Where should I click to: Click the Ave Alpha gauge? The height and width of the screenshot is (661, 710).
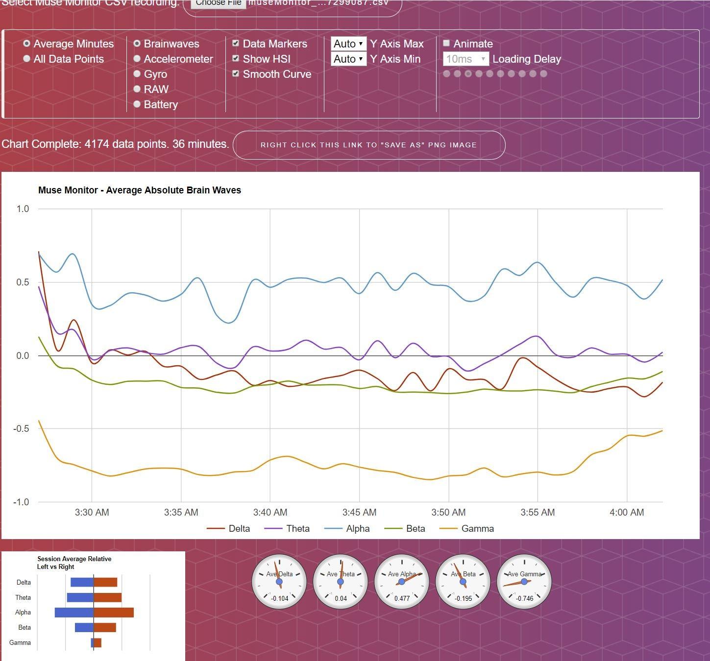(402, 582)
